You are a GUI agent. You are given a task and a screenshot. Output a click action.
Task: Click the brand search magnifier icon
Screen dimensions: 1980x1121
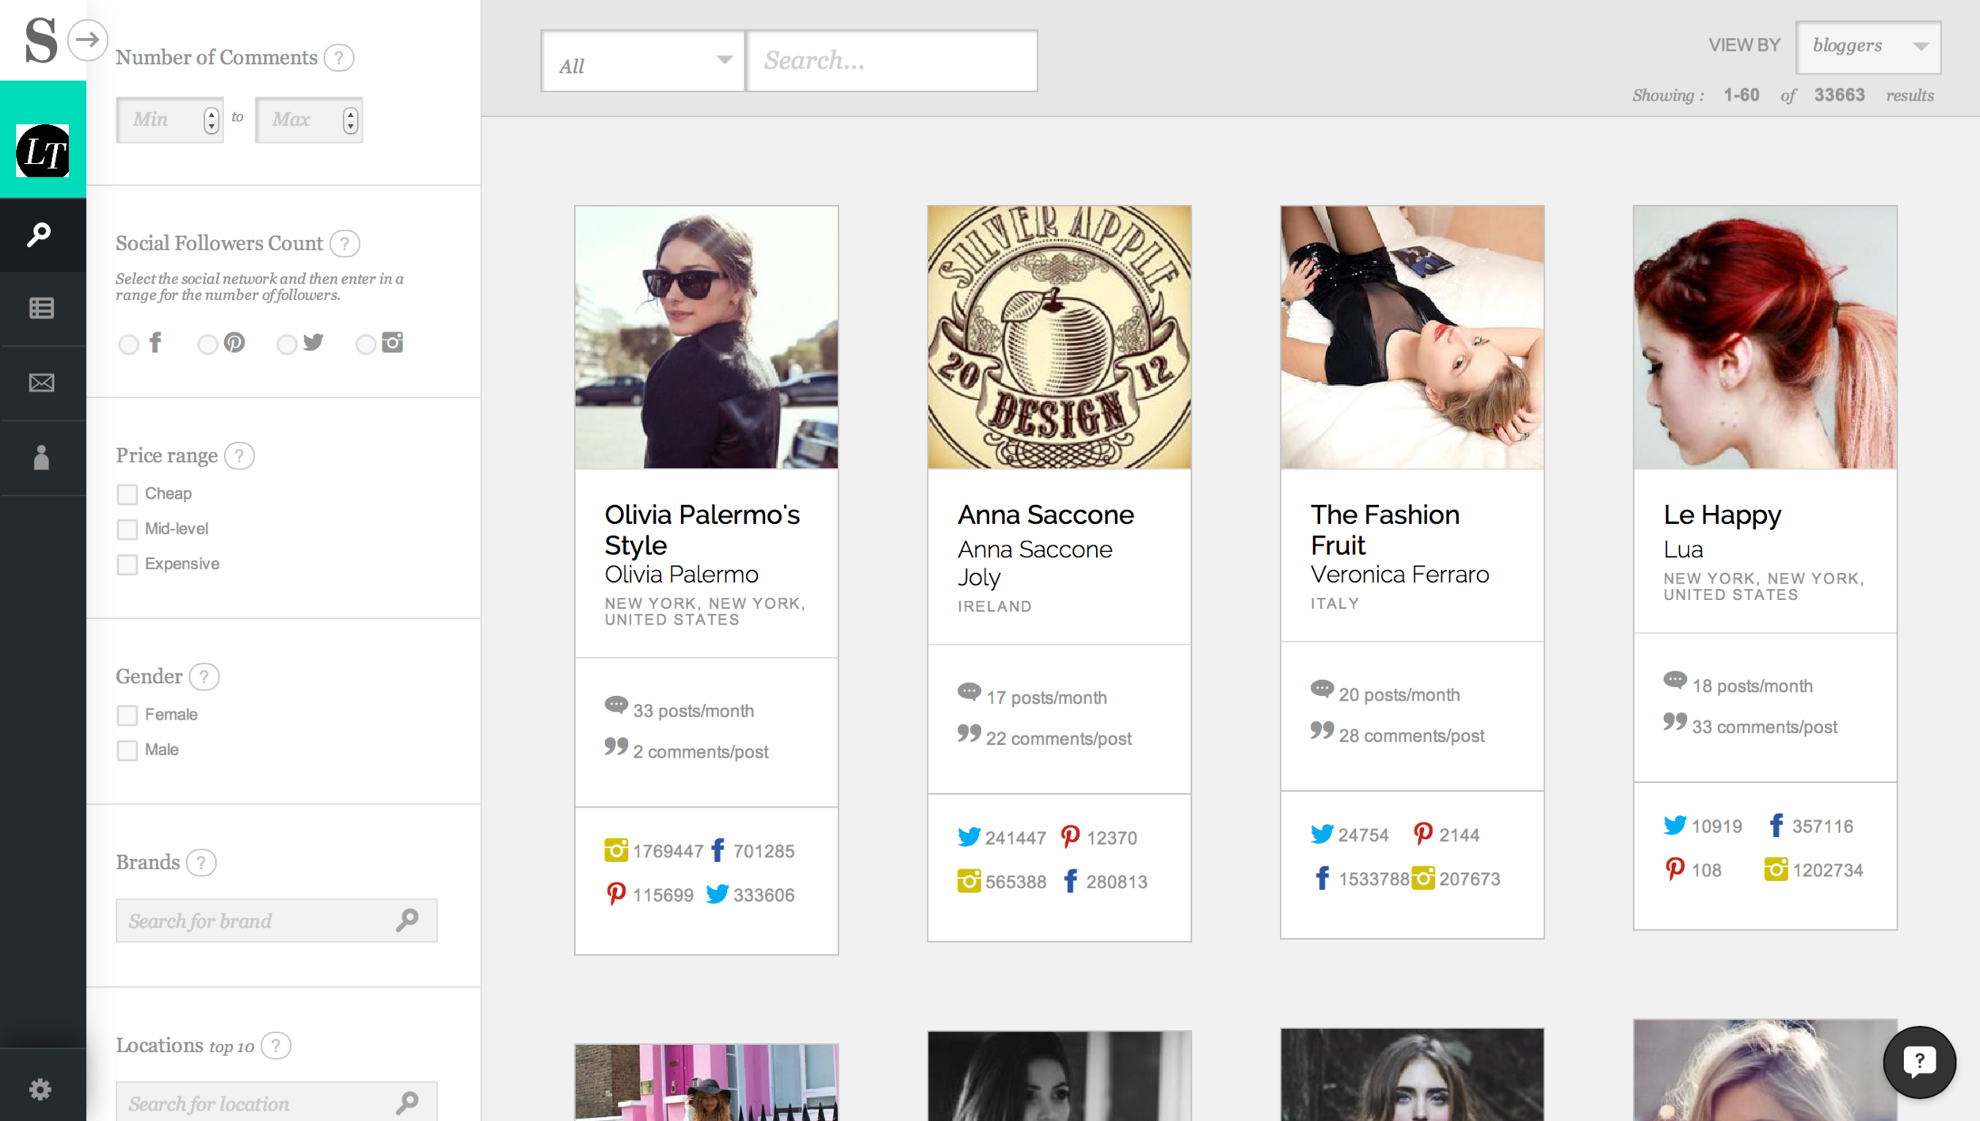[407, 920]
